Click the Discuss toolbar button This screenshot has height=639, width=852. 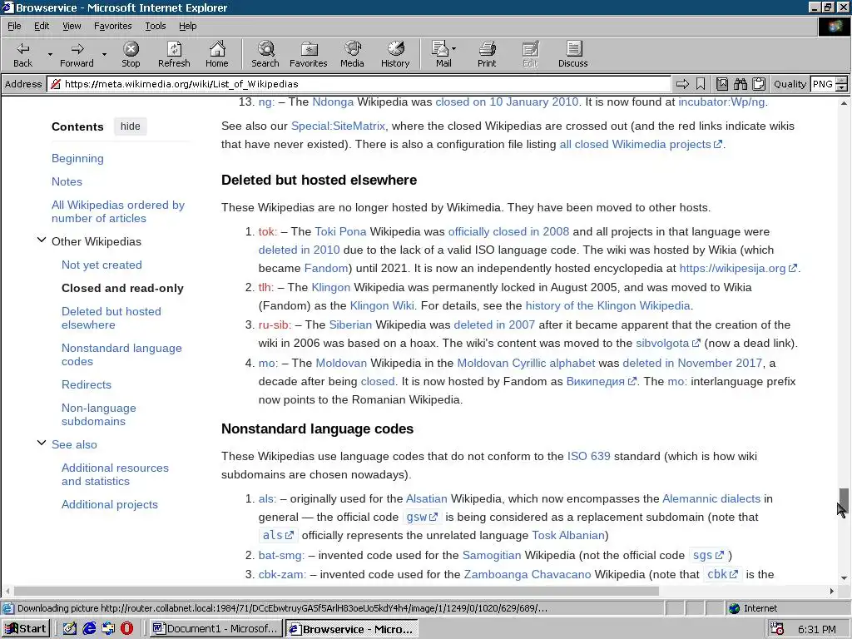point(572,54)
